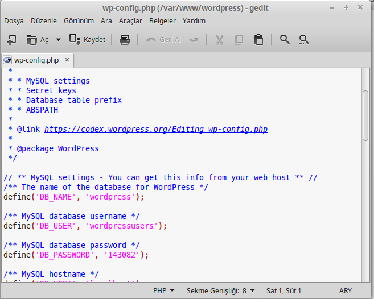Minimize the gedit window
The height and width of the screenshot is (299, 374).
pos(332,8)
